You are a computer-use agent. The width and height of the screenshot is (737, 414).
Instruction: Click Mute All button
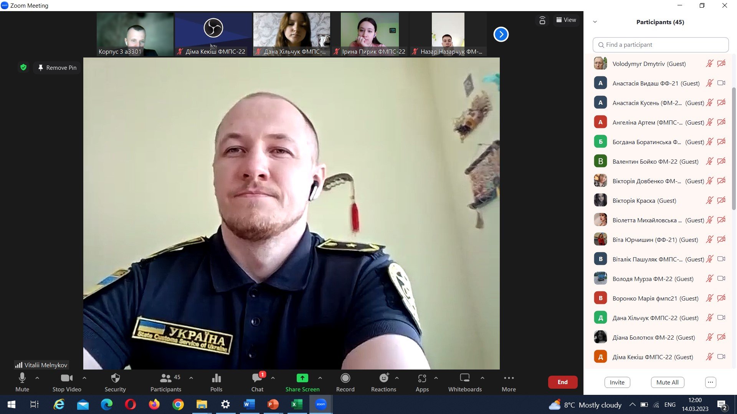pyautogui.click(x=667, y=382)
